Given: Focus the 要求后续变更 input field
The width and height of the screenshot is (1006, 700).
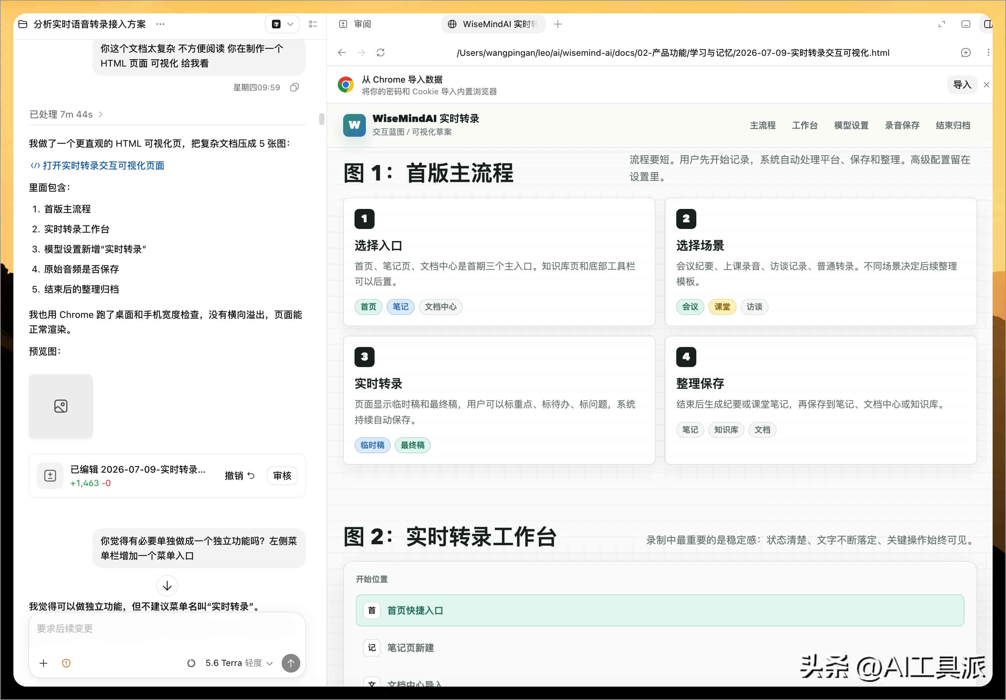Looking at the screenshot, I should (167, 628).
